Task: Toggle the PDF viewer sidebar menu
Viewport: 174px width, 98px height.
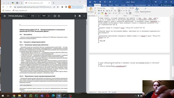Action: [x=5, y=16]
